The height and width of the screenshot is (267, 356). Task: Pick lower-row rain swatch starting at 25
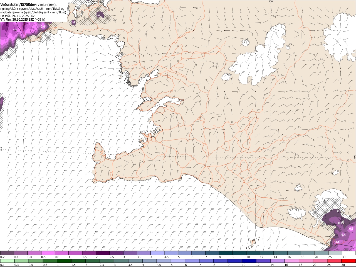334,261
